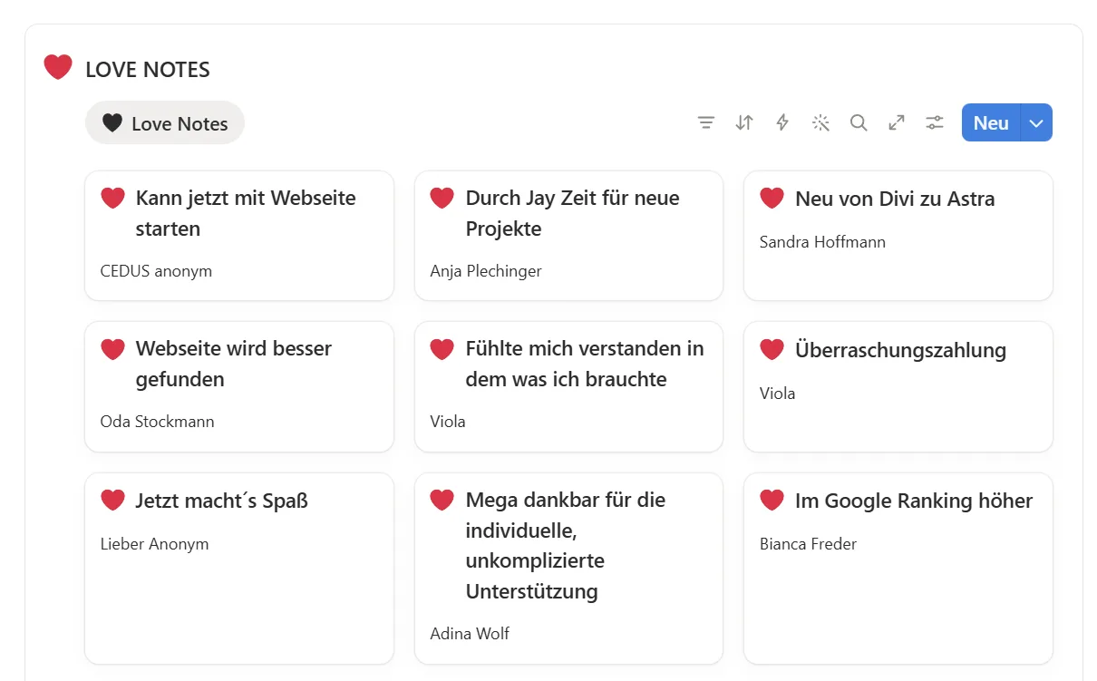Click the LOVE NOTES heading text

(148, 69)
